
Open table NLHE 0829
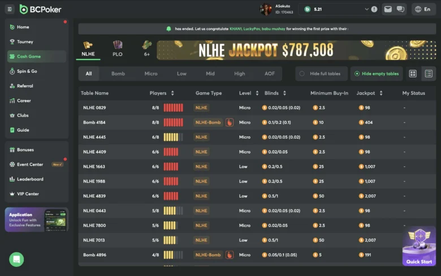257,108
